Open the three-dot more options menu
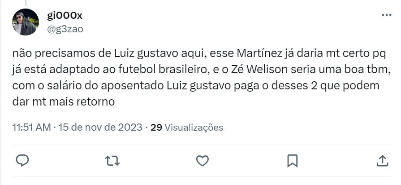 click(386, 15)
